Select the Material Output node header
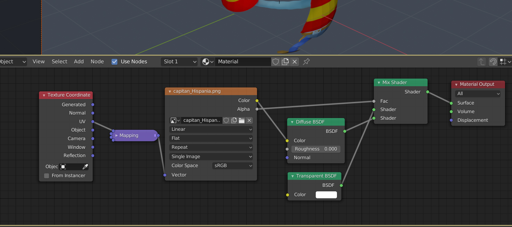Image resolution: width=512 pixels, height=227 pixels. point(478,84)
